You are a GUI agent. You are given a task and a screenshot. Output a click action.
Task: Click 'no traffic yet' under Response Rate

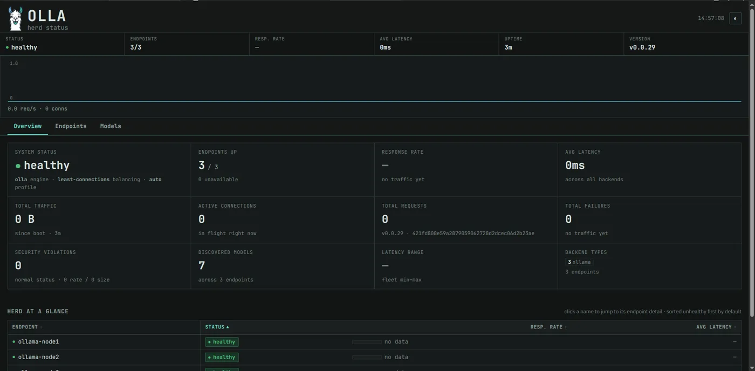(403, 180)
